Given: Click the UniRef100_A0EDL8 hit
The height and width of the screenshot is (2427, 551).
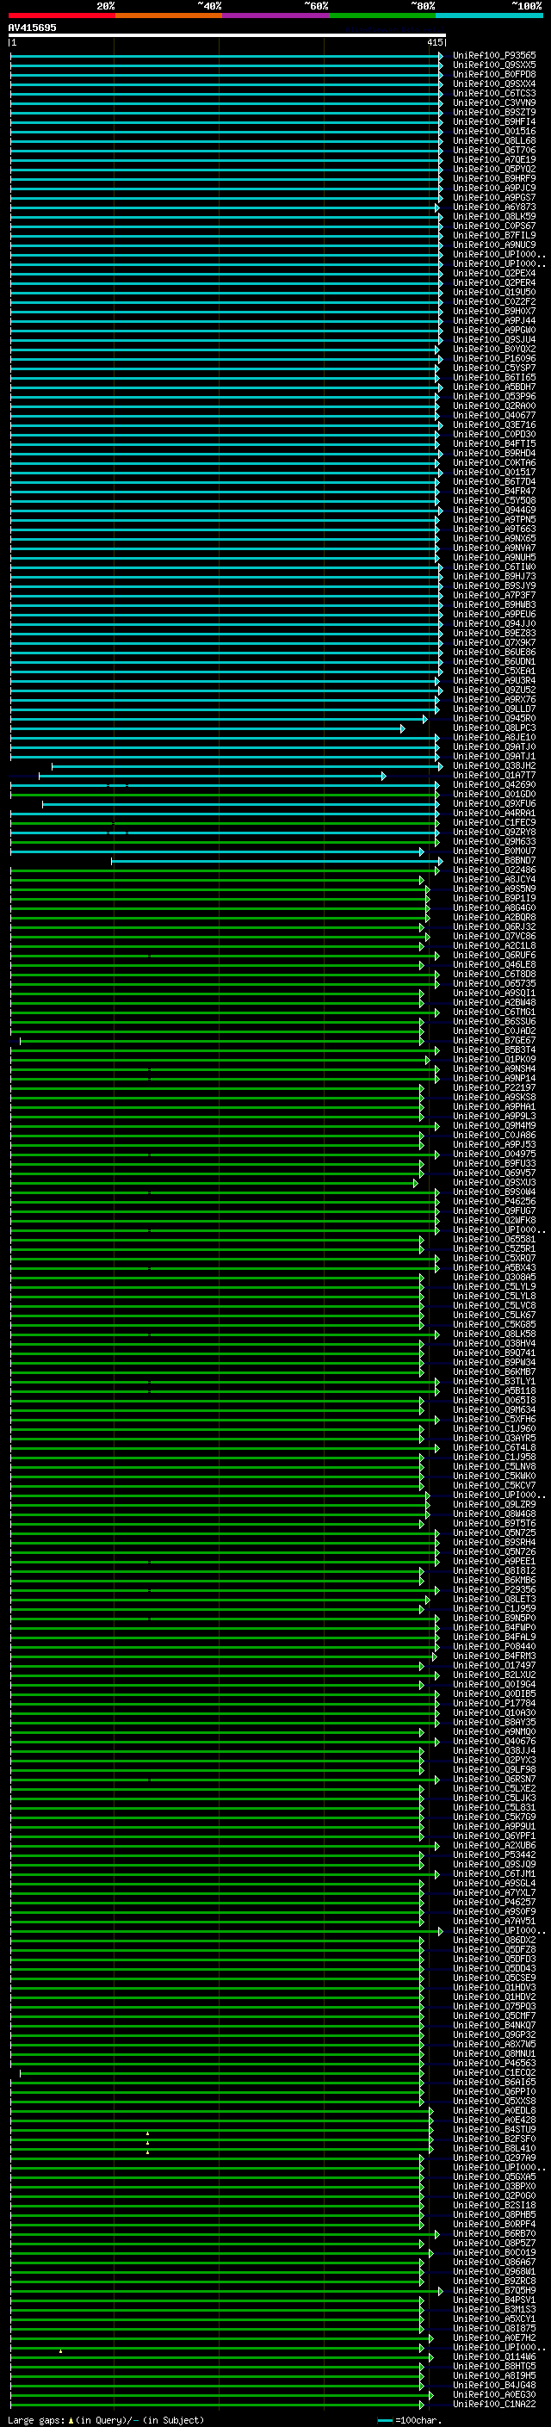Looking at the screenshot, I should [x=494, y=2110].
